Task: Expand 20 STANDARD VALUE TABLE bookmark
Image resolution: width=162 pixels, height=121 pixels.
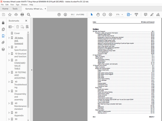Action: tap(9, 60)
